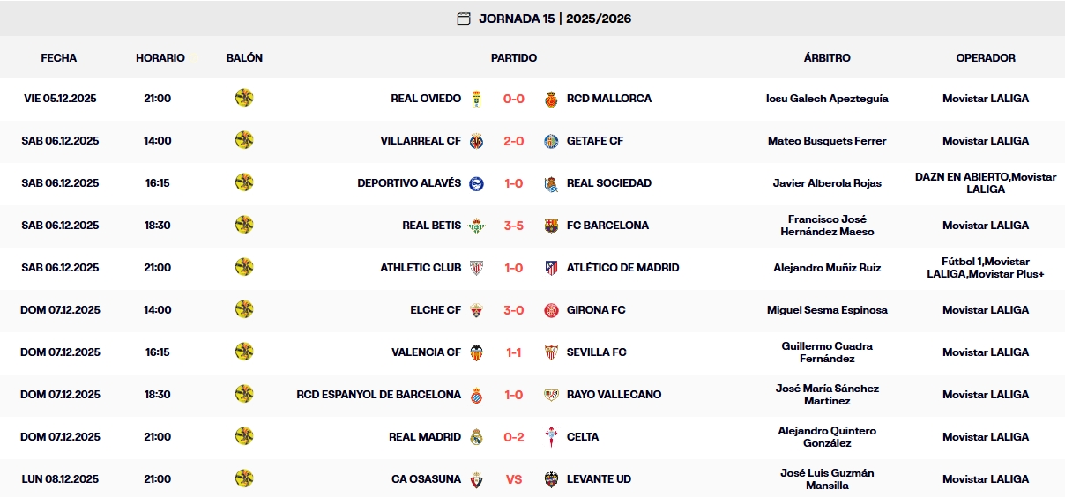
Task: Click the Levante UD crest
Action: click(x=552, y=479)
